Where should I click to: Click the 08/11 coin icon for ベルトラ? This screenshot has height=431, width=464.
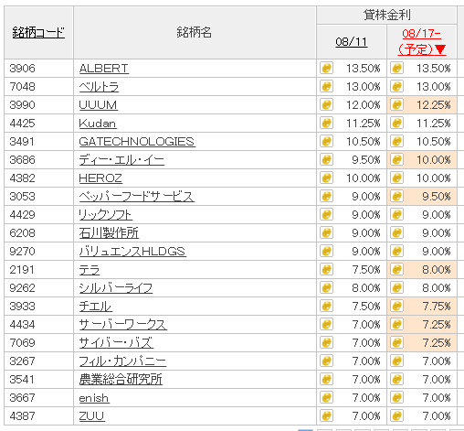coord(326,86)
